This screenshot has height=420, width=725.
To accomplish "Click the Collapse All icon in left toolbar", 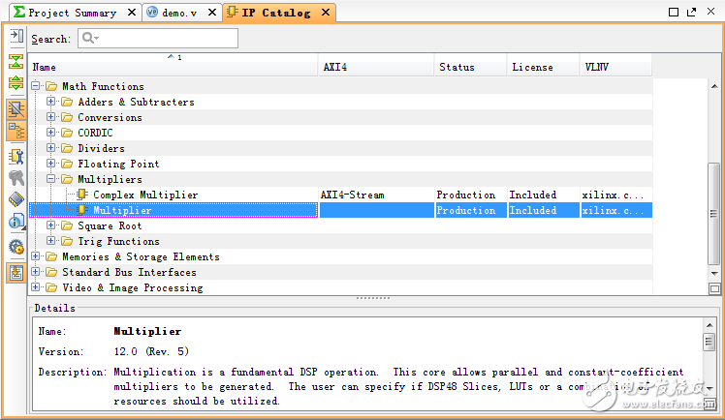I will [16, 61].
